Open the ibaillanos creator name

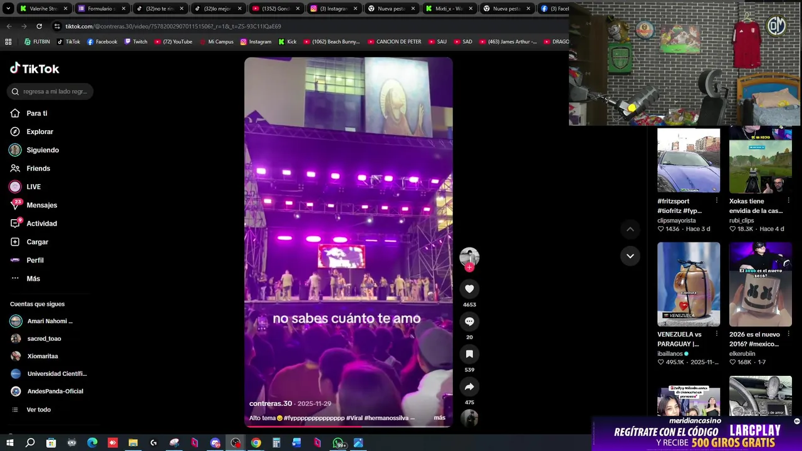(670, 353)
